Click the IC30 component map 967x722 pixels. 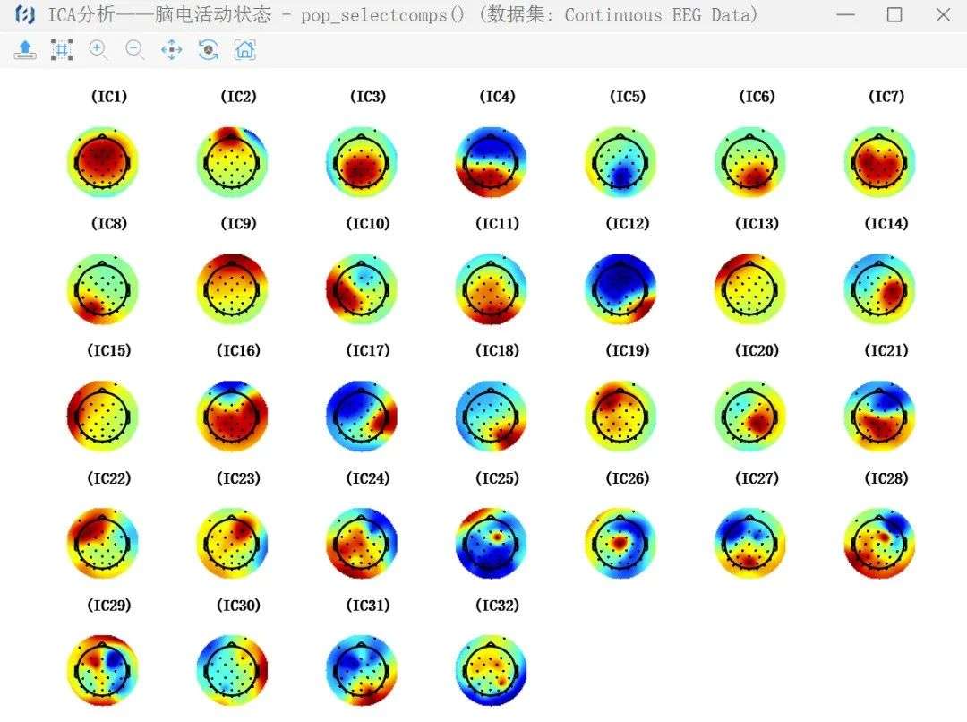[232, 671]
